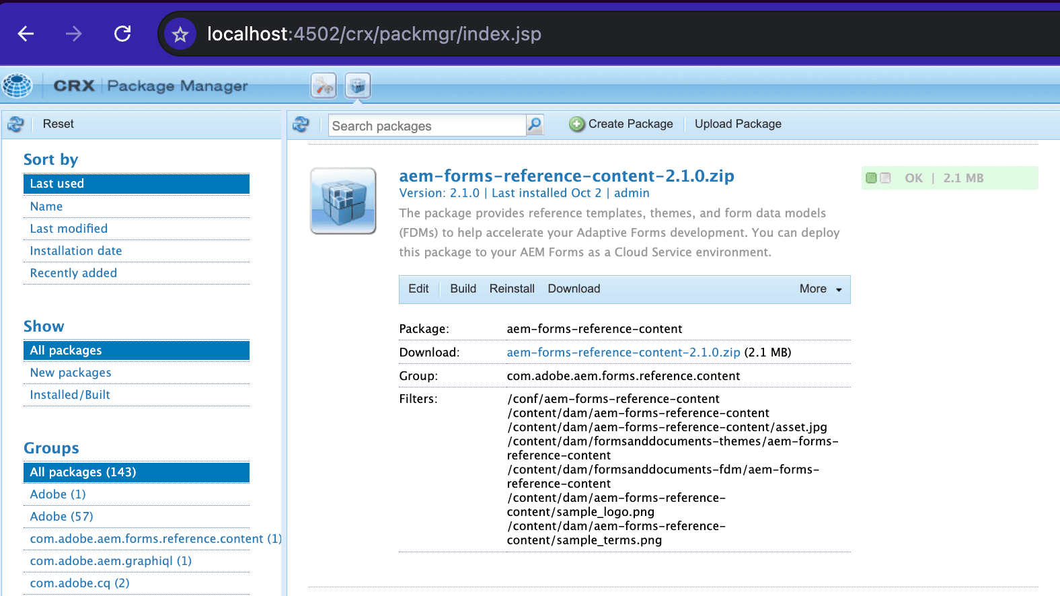Click the browser forward arrow
The width and height of the screenshot is (1060, 596).
[x=73, y=34]
